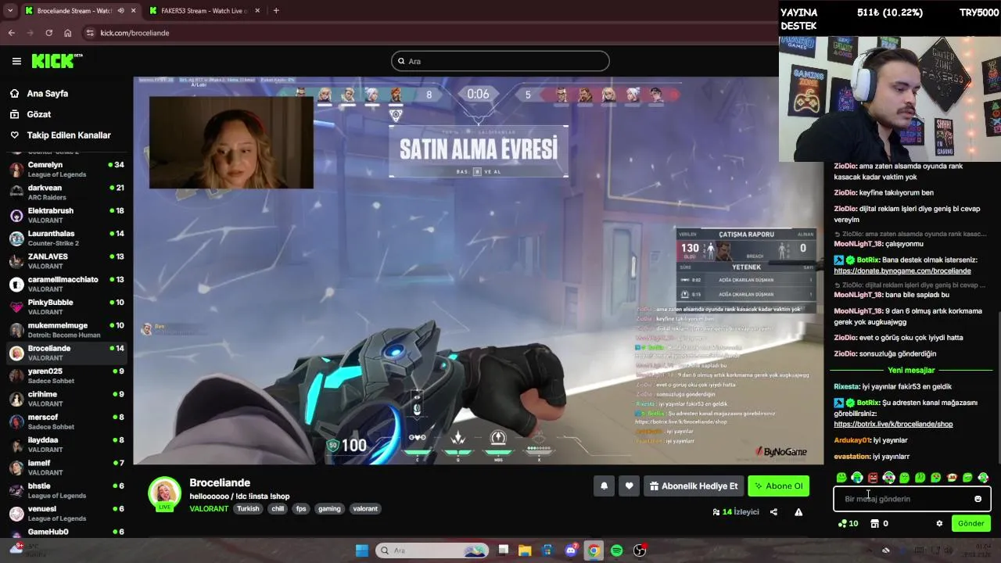Open ZANLAVES channel in sidebar
This screenshot has width=1001, height=563.
[66, 261]
